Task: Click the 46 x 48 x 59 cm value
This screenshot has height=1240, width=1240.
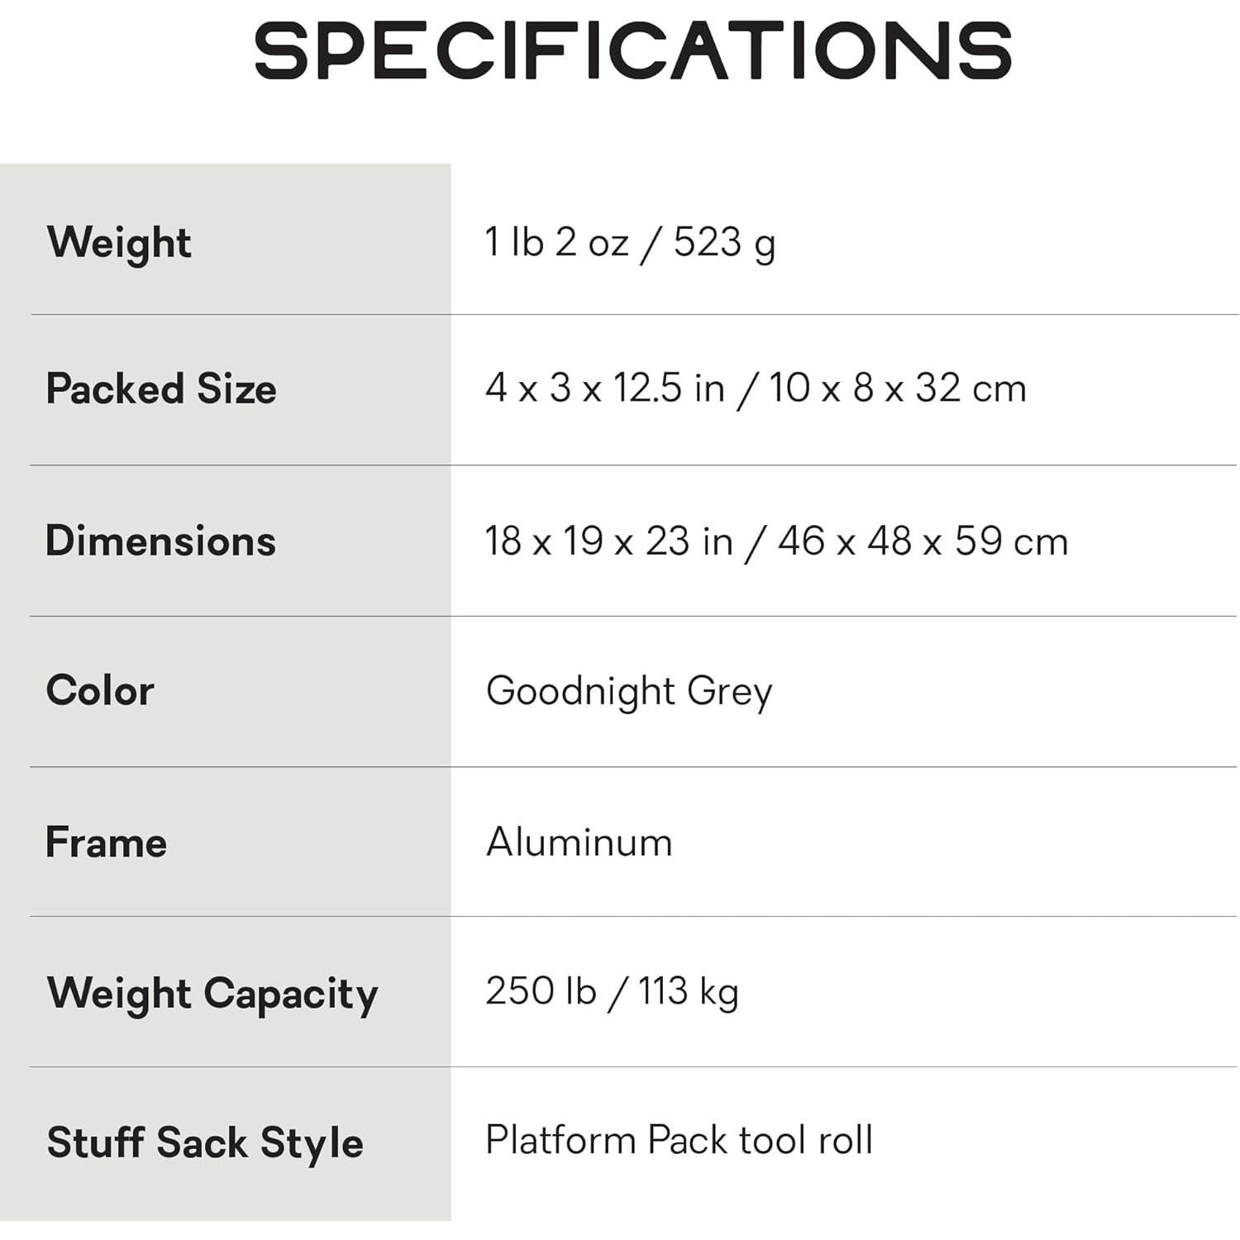Action: [x=923, y=541]
